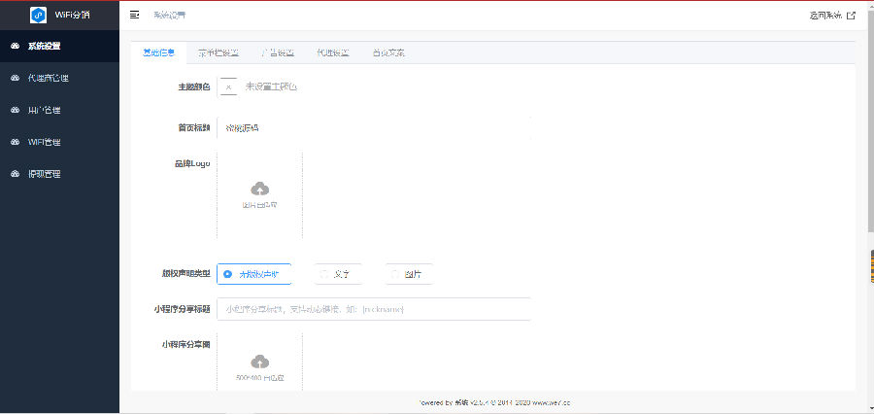Click the 系统设置 breadcrumb text

tap(169, 16)
